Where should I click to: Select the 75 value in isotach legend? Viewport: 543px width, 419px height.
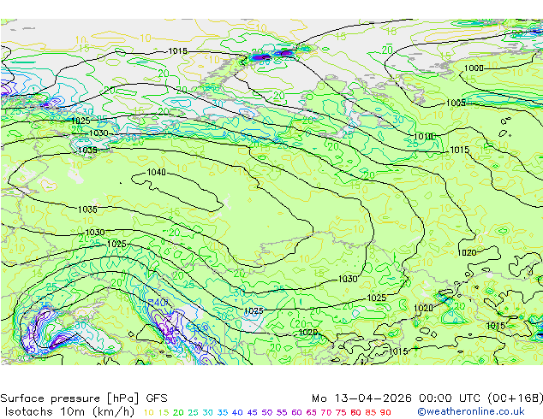click(341, 412)
